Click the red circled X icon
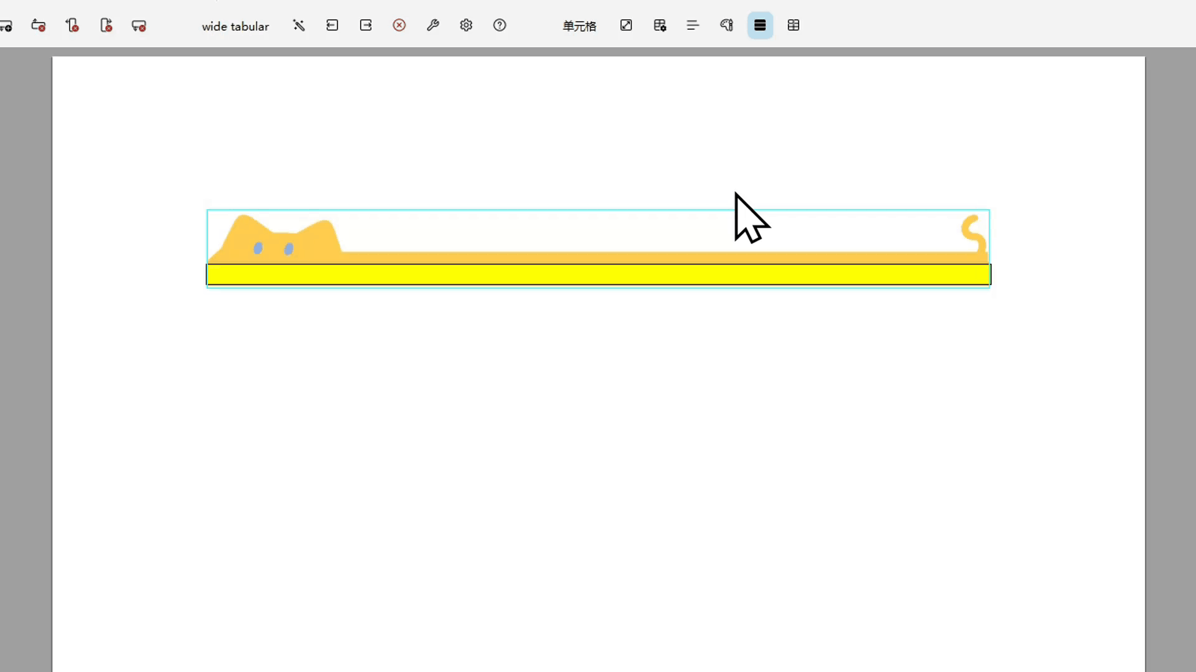The image size is (1196, 672). pyautogui.click(x=399, y=26)
